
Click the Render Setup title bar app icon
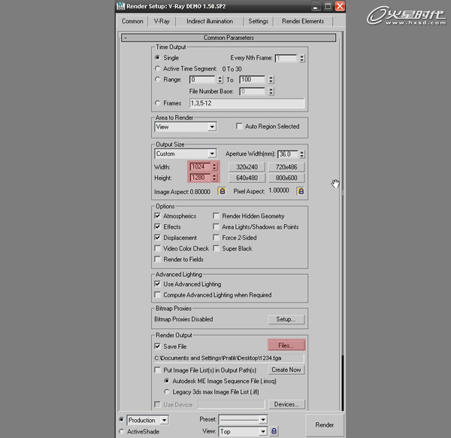coord(120,6)
